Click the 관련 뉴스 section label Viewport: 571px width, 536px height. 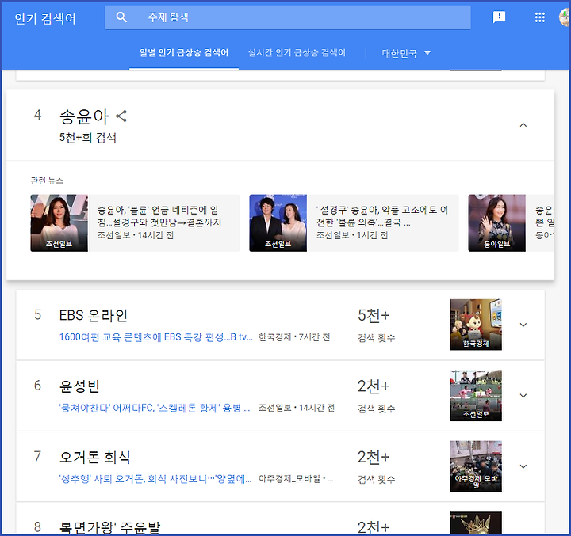(47, 181)
